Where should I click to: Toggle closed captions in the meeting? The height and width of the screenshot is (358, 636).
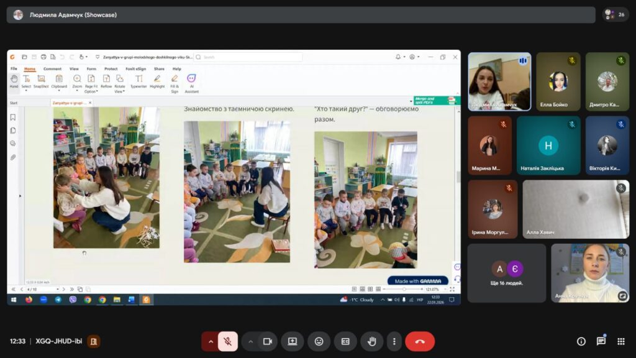click(x=345, y=341)
